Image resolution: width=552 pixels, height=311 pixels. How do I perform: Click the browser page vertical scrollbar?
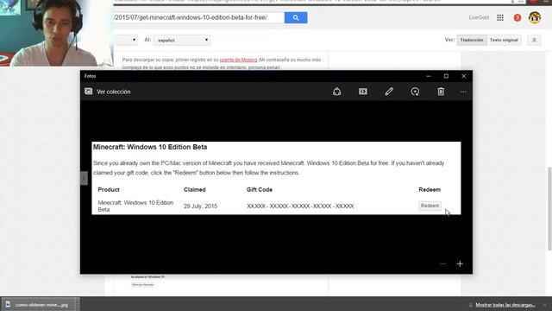pyautogui.click(x=549, y=208)
